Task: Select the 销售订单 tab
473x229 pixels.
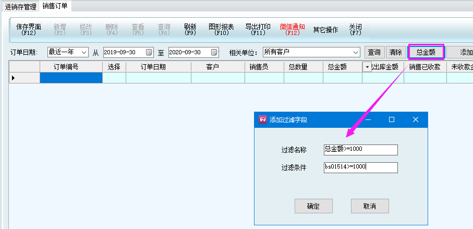Action: (55, 6)
